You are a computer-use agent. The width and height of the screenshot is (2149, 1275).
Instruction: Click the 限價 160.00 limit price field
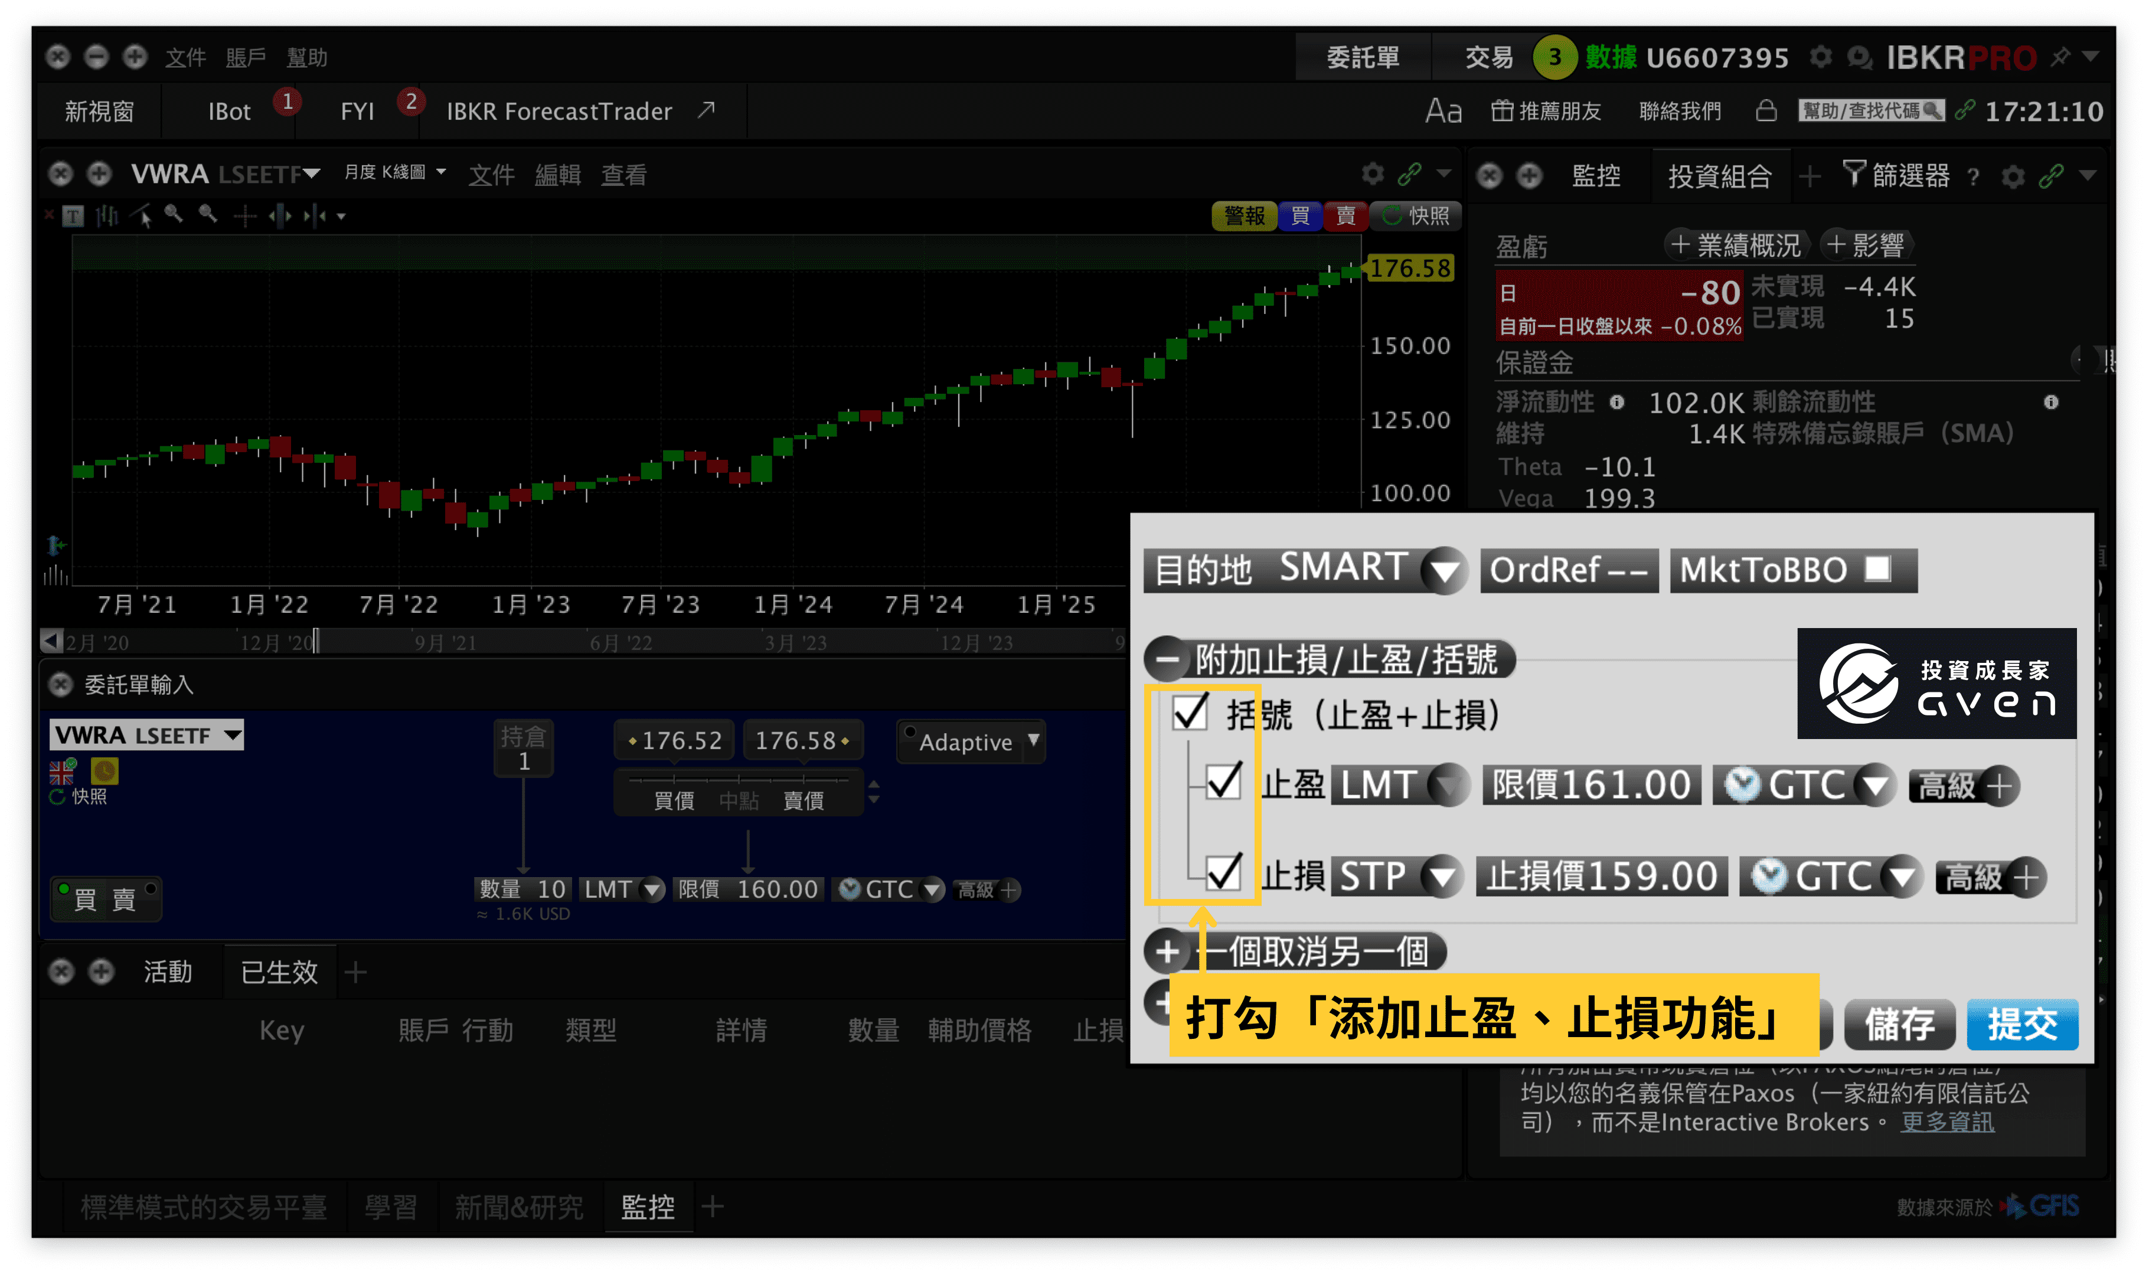point(749,890)
